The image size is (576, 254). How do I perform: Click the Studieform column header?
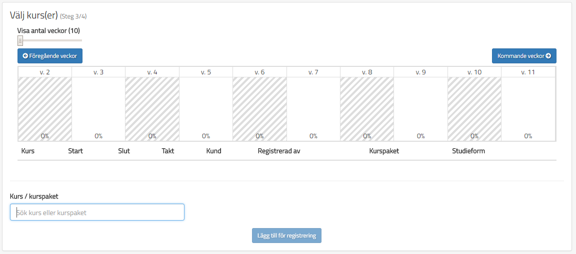pyautogui.click(x=468, y=151)
